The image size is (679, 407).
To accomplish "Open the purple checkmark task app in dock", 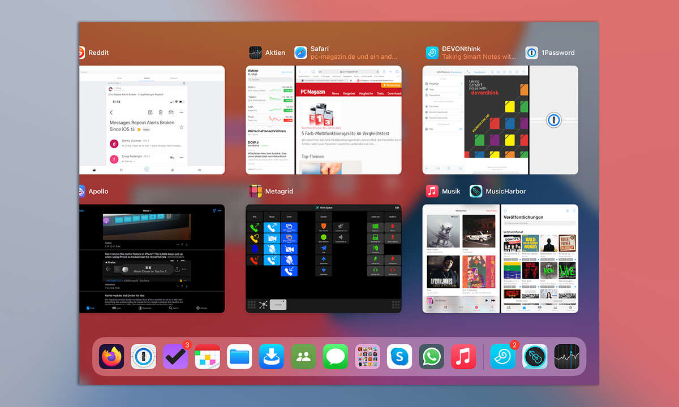I will coord(175,357).
